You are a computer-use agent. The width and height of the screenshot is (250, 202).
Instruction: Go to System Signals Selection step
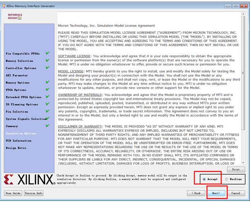[x=26, y=119]
